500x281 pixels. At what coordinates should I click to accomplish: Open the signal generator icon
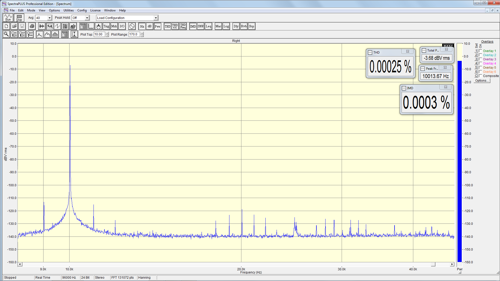pyautogui.click(x=132, y=26)
